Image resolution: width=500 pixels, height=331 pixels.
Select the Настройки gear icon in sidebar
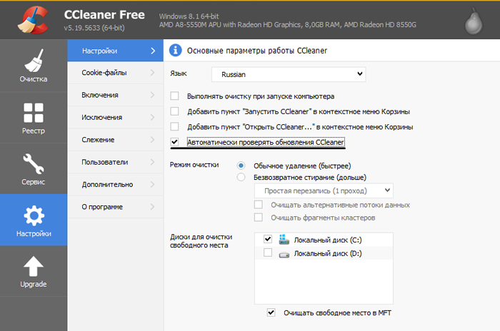(x=34, y=215)
